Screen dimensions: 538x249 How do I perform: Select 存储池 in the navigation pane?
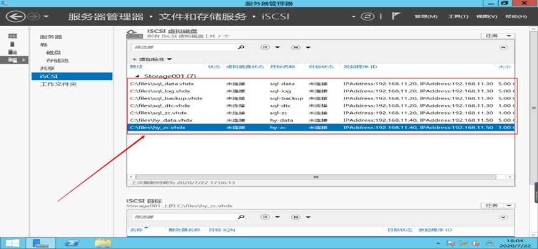[57, 61]
